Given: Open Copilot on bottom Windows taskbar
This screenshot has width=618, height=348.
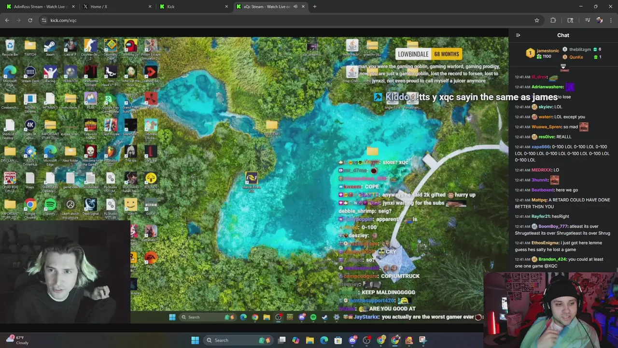Looking at the screenshot, I should (x=296, y=340).
